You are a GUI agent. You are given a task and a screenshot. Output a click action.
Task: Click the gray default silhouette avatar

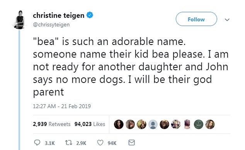pos(153,124)
